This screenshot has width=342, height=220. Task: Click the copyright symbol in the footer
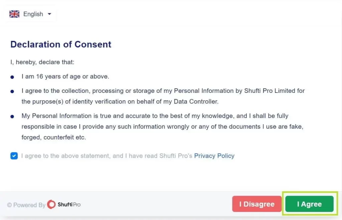coord(9,205)
